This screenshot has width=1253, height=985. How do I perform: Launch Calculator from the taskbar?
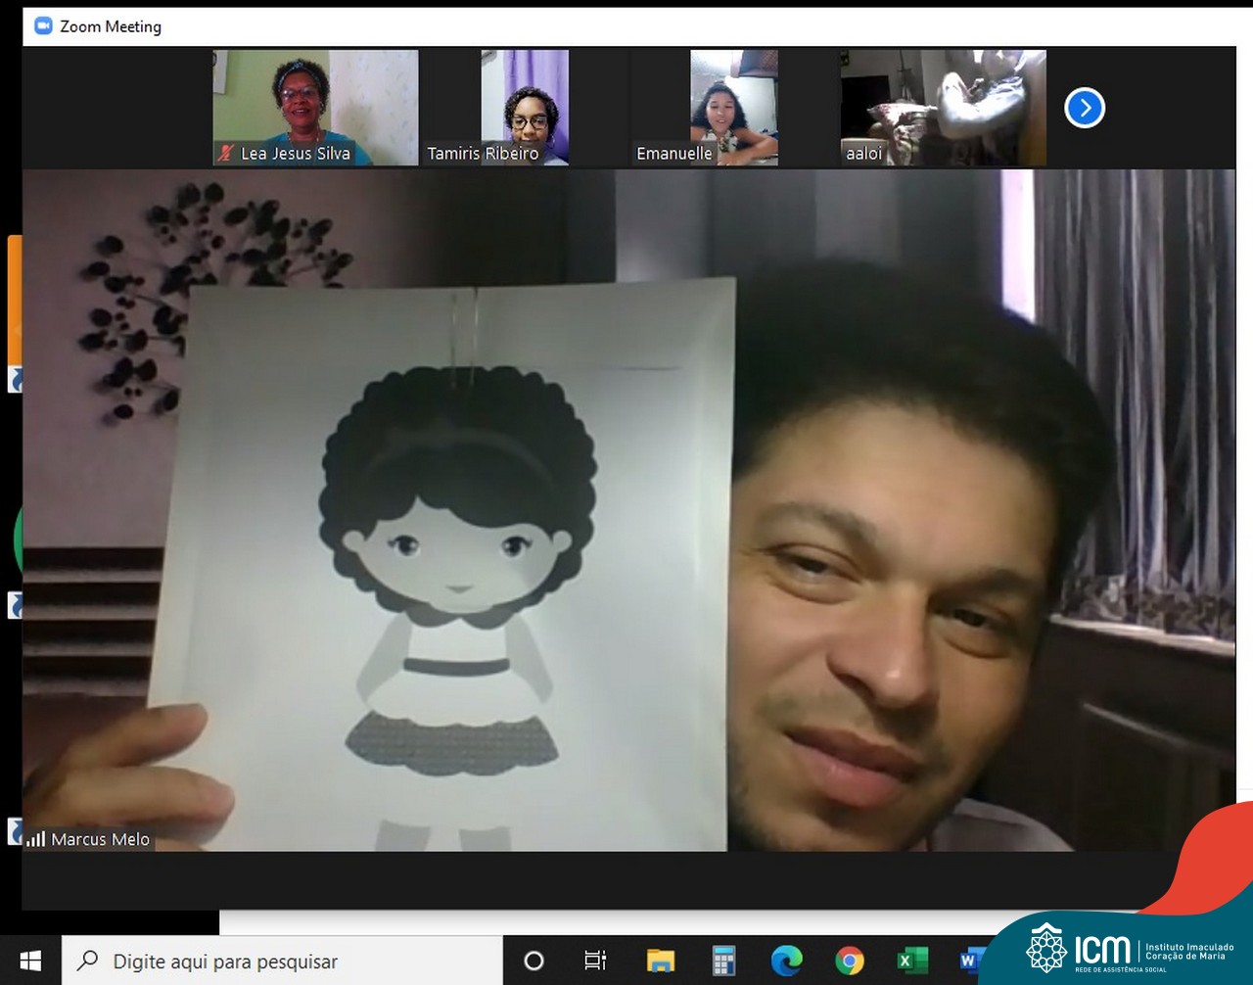[723, 961]
